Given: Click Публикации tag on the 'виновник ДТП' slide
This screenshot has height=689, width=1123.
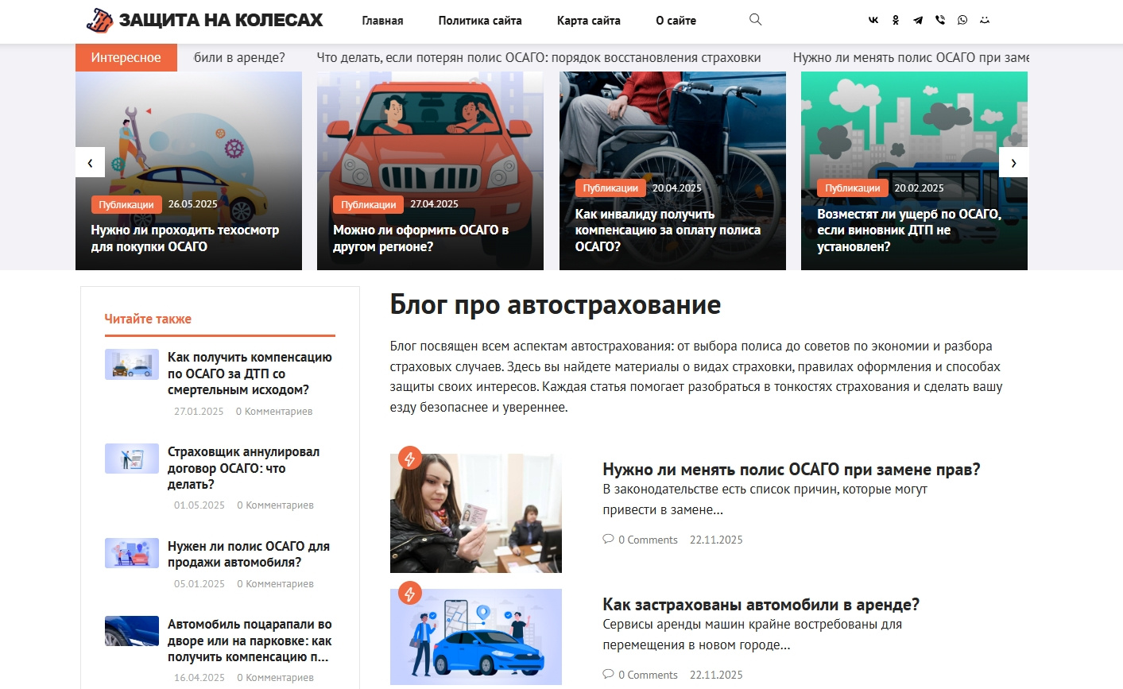Looking at the screenshot, I should coord(853,188).
